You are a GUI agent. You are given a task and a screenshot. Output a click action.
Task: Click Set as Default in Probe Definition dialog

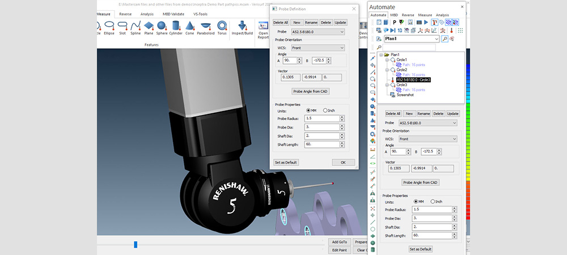286,163
